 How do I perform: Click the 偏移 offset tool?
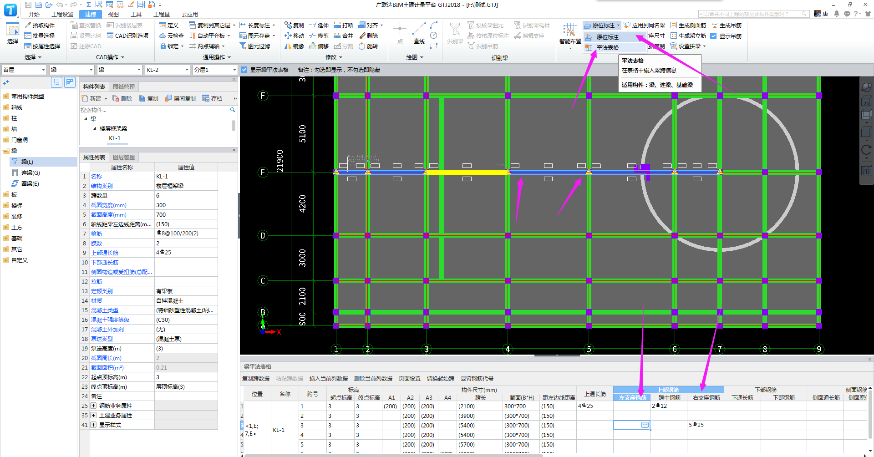coord(319,46)
